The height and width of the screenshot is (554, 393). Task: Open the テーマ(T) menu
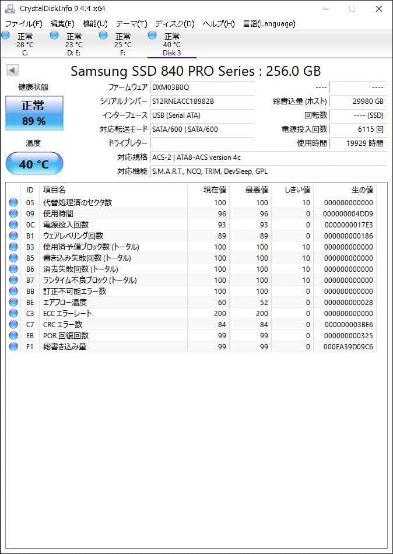pos(131,24)
